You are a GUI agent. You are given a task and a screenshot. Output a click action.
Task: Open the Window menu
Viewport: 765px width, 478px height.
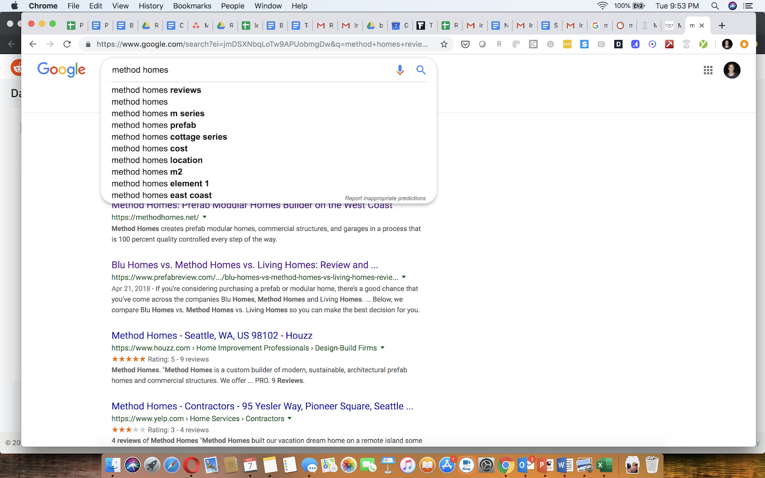click(268, 6)
